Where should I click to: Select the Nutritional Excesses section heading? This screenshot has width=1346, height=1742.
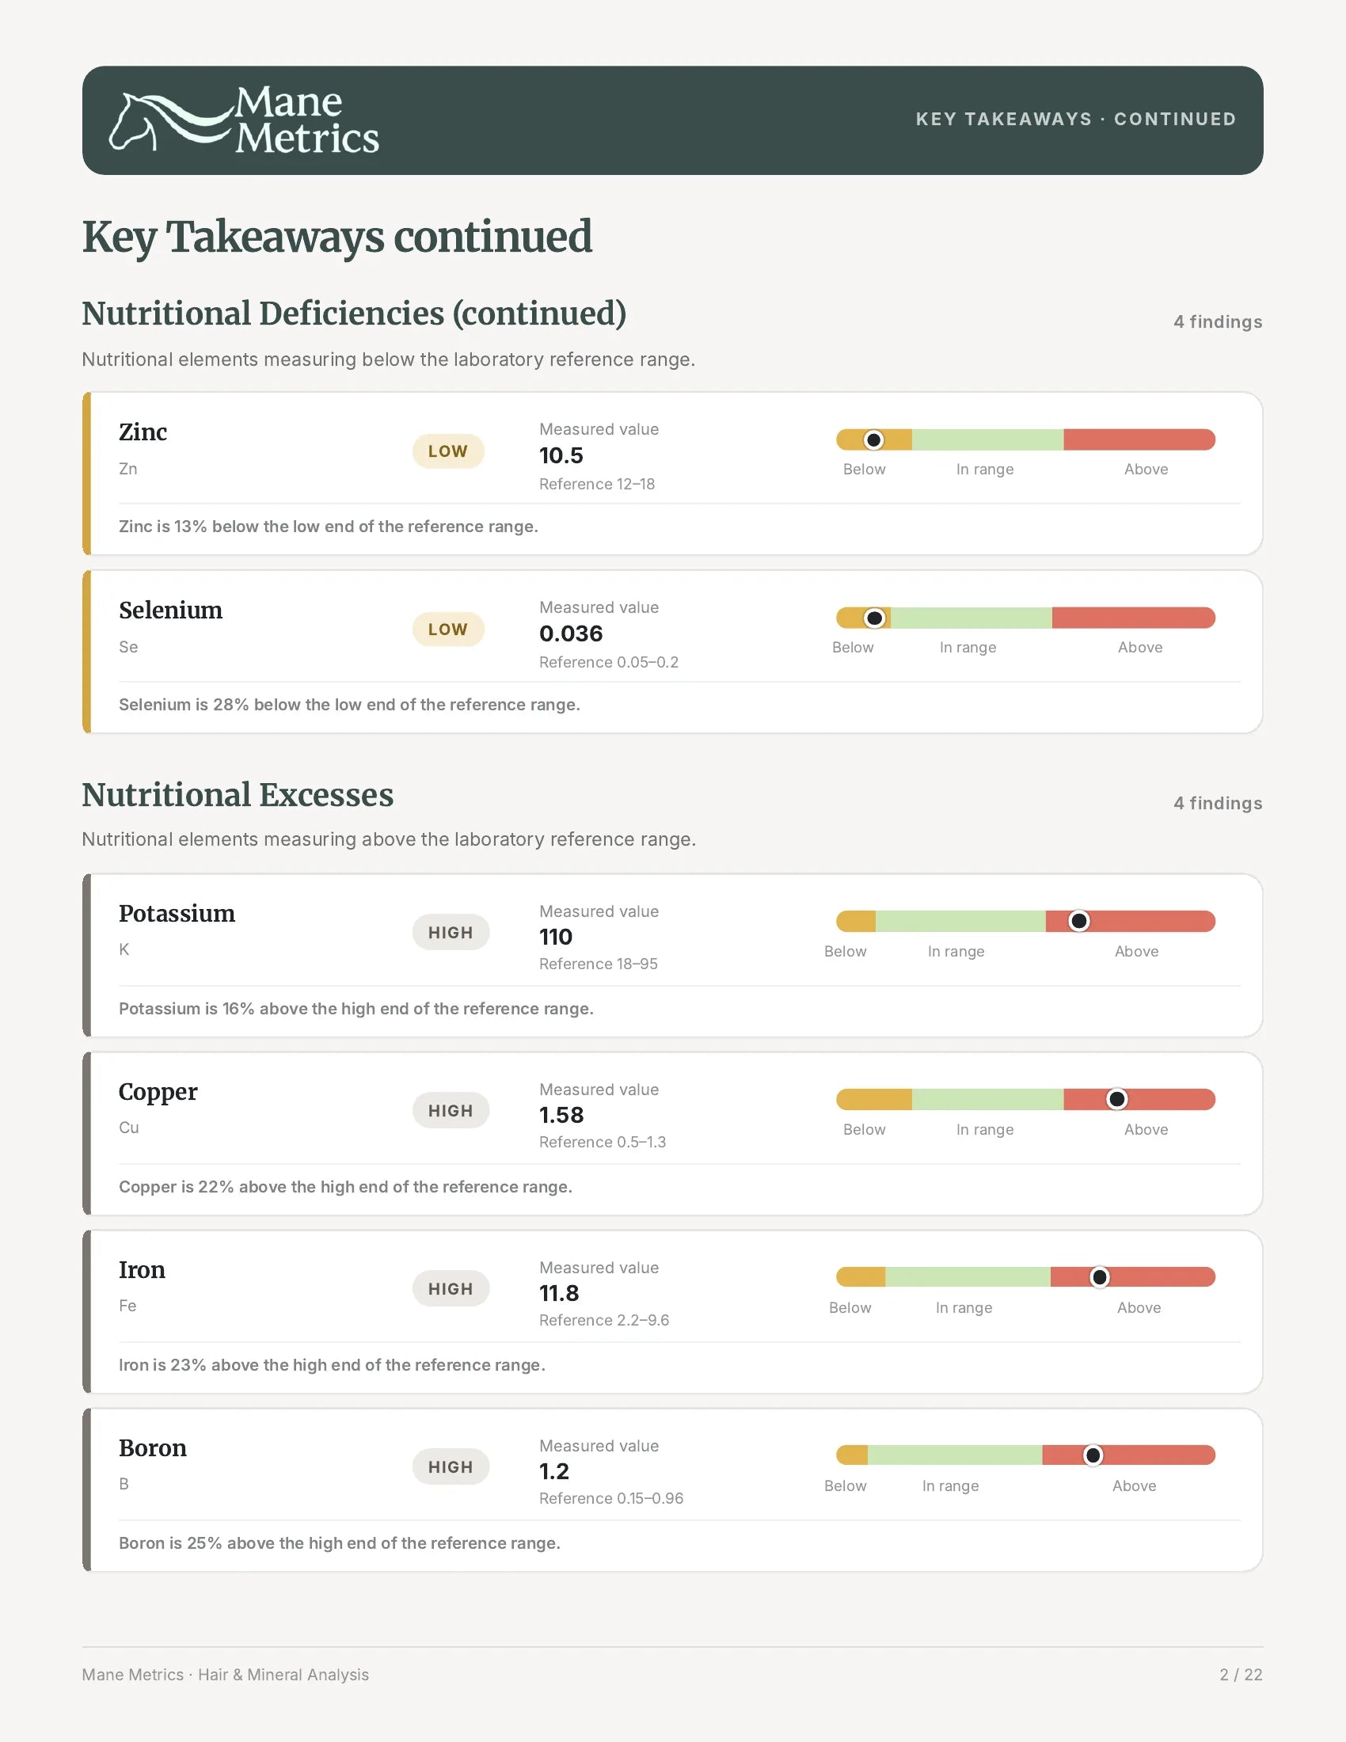tap(238, 795)
